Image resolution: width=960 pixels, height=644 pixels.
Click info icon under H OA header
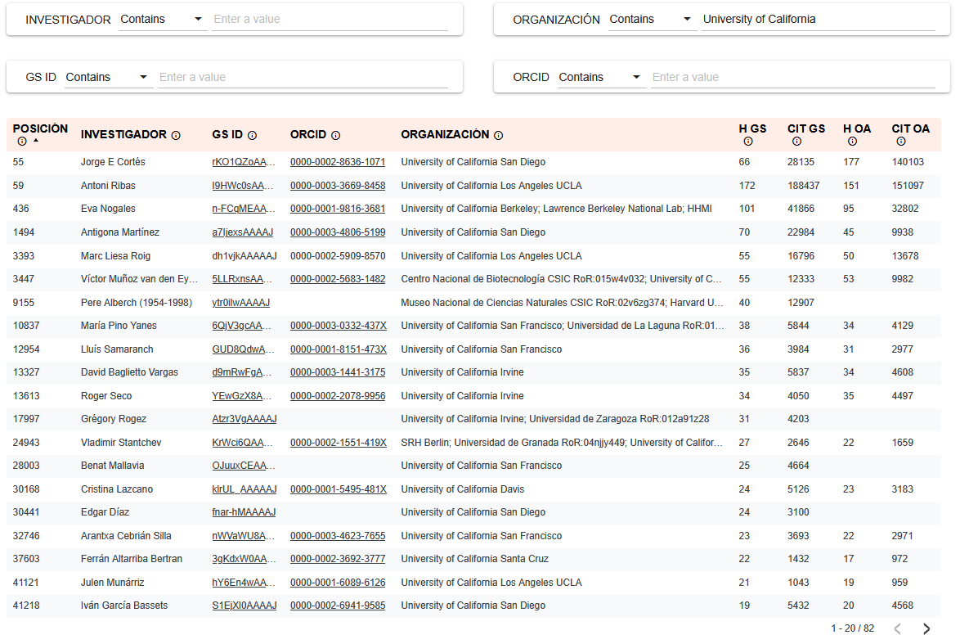852,142
